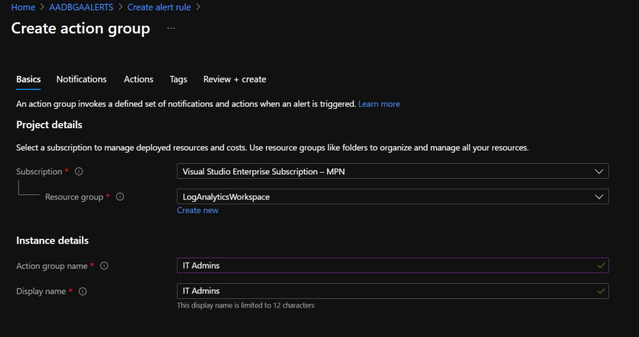Expand the Resource group dropdown

pyautogui.click(x=599, y=196)
